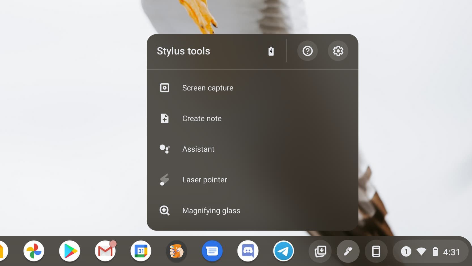
Task: Open Create note in Stylus tools
Action: click(x=202, y=119)
